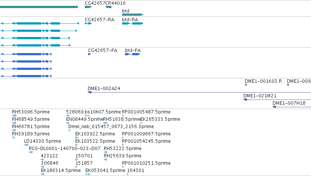This screenshot has width=311, height=176.
Task: Select the 164301 feature label
Action: pos(136,171)
